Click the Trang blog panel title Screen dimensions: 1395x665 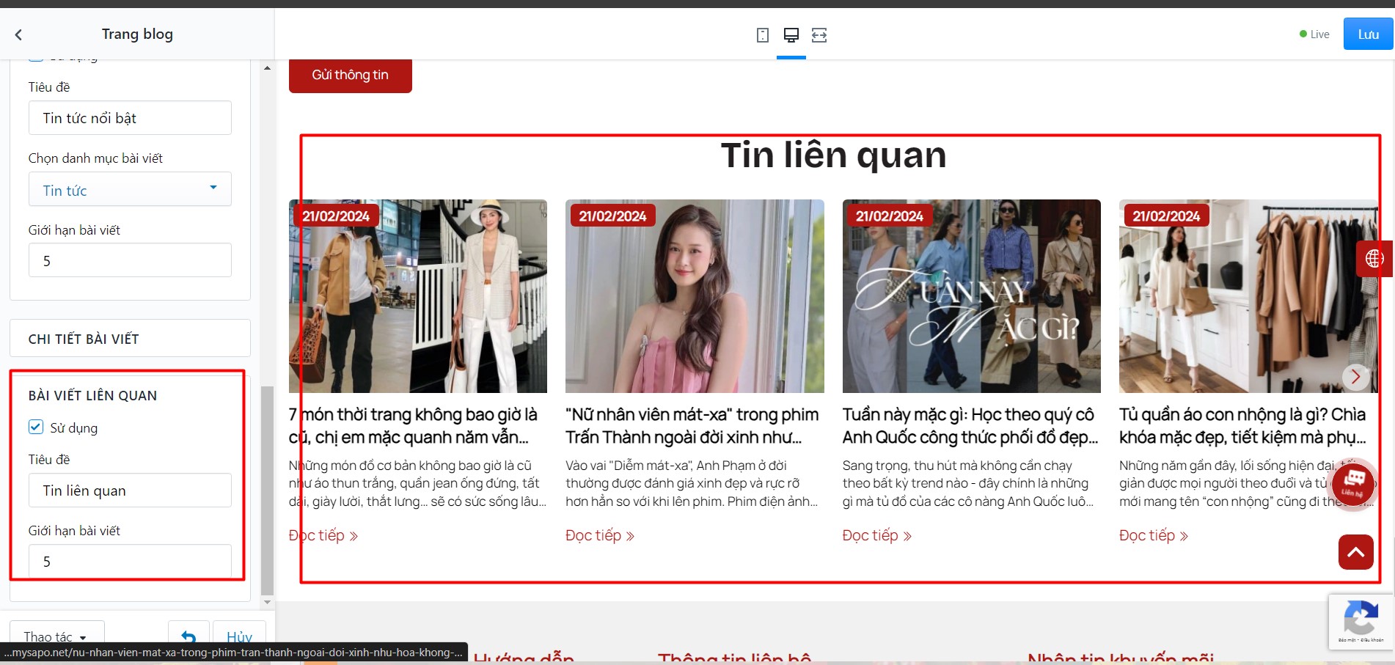[x=137, y=34]
